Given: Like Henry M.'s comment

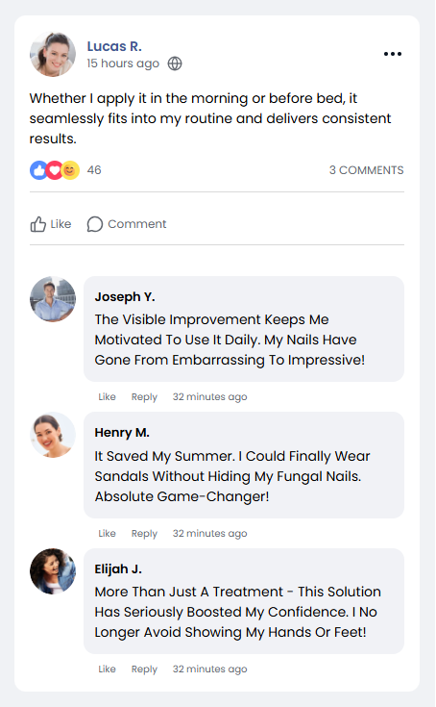Looking at the screenshot, I should [x=108, y=534].
